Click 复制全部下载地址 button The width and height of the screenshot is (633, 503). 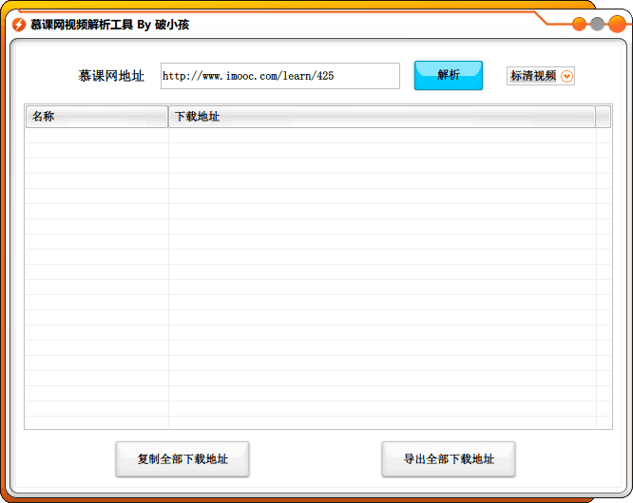(182, 459)
